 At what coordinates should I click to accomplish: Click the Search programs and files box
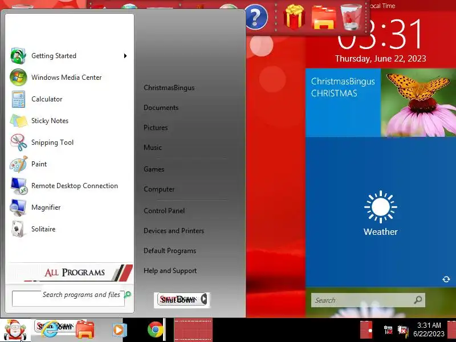[68, 298]
